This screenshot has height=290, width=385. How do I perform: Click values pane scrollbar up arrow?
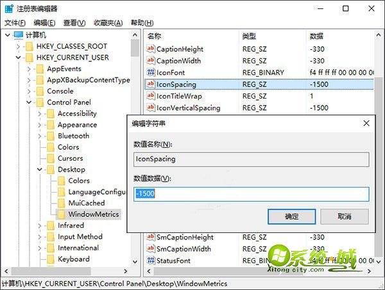(x=379, y=35)
